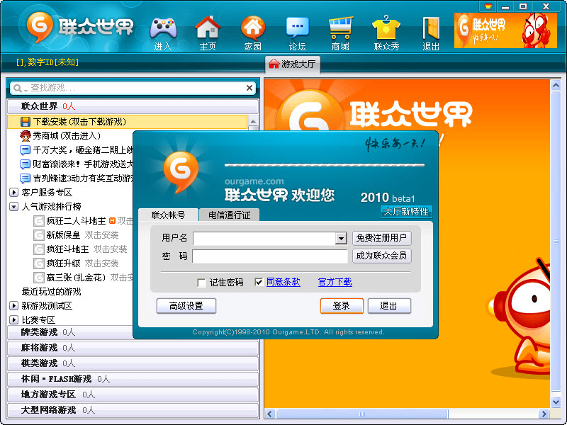Screen dimensions: 567x425
Task: Open the 商城 shopping cart icon
Action: click(x=341, y=28)
